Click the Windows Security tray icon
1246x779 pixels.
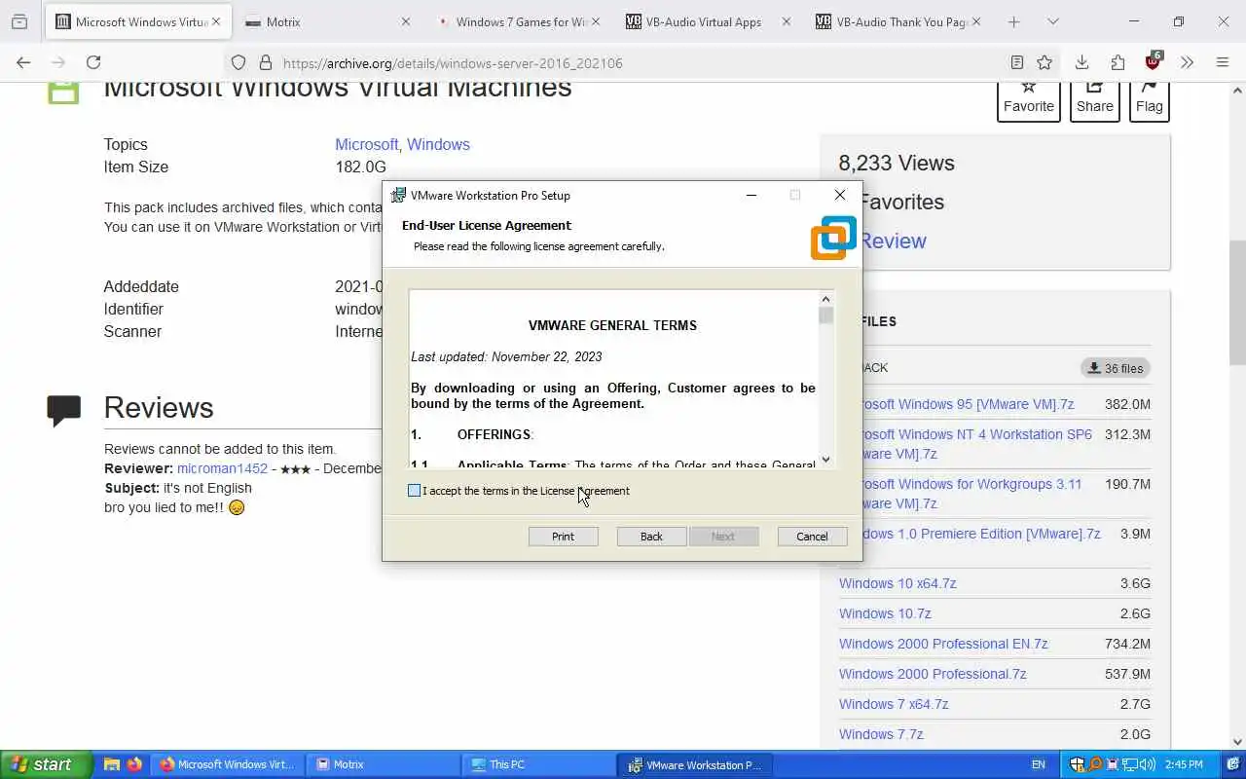coord(1078,764)
